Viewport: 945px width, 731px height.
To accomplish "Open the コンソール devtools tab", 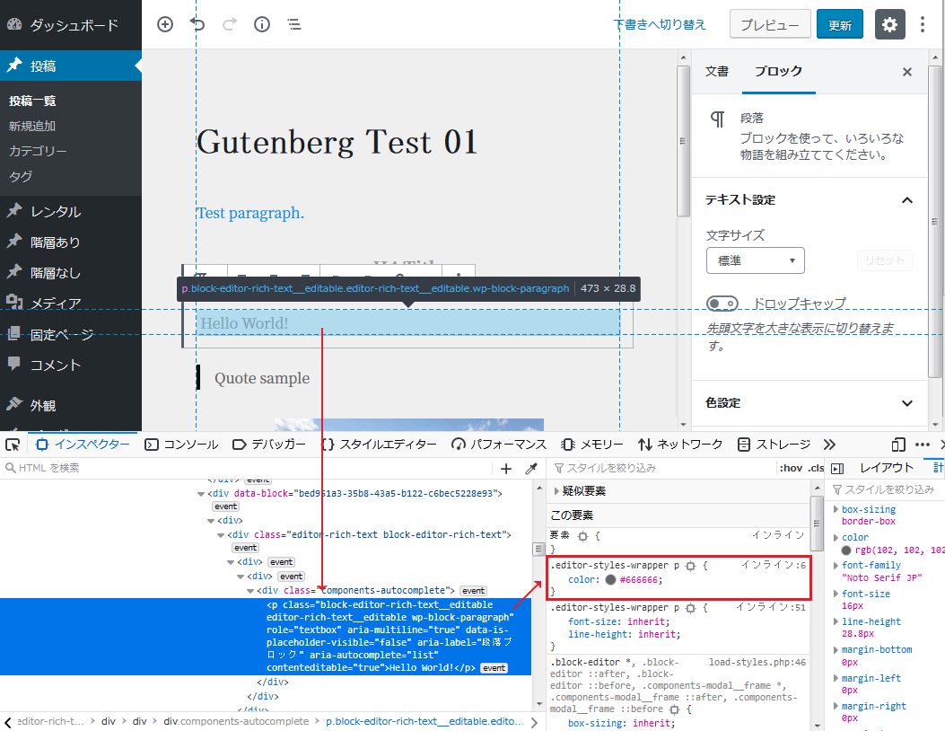I will pos(181,445).
